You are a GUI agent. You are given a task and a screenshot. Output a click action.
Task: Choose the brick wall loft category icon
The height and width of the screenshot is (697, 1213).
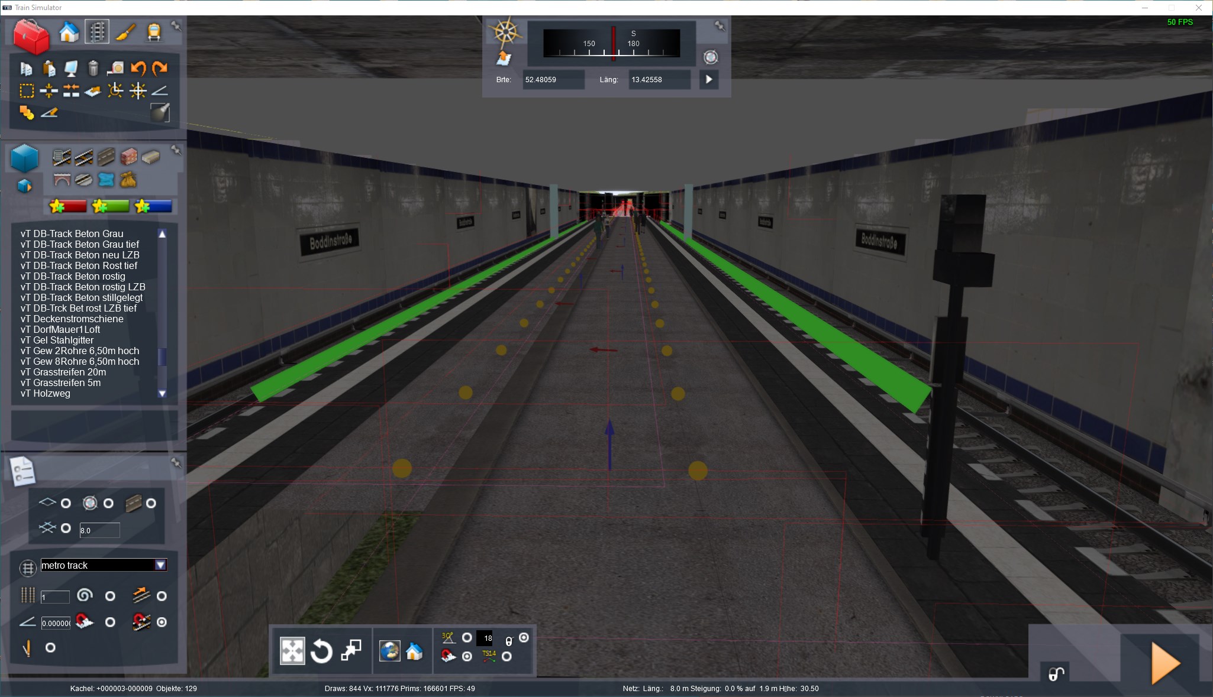point(128,157)
